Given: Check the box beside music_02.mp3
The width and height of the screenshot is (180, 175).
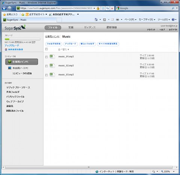Looking at the screenshot, I should 46,66.
